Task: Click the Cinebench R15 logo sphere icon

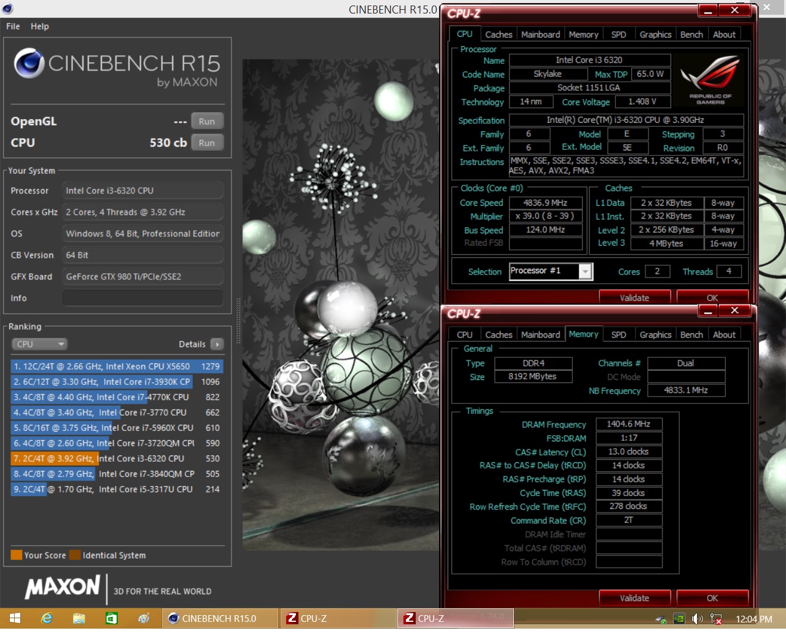Action: [x=29, y=63]
